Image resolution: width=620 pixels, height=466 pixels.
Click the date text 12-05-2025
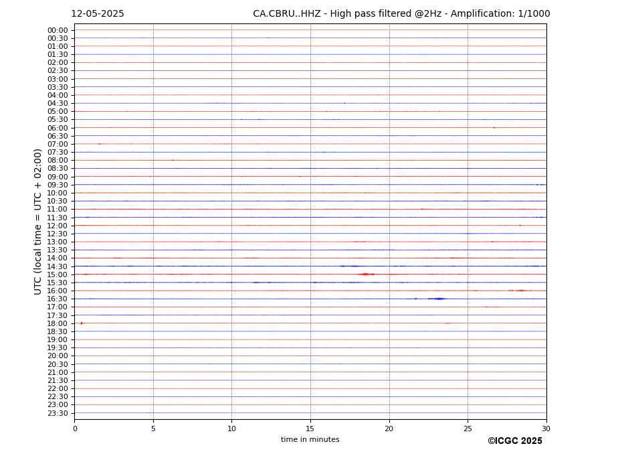97,14
